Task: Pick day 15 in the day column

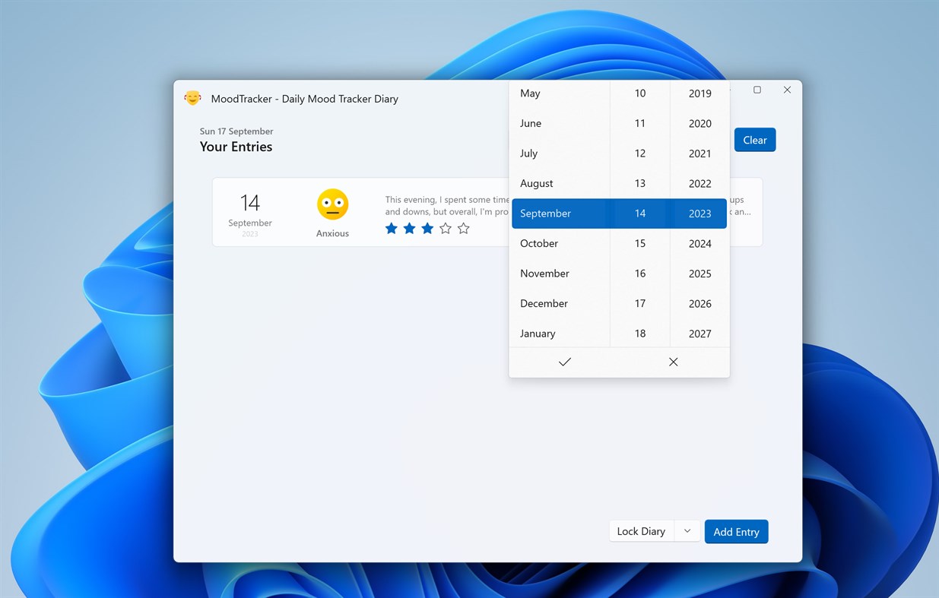Action: [x=640, y=243]
